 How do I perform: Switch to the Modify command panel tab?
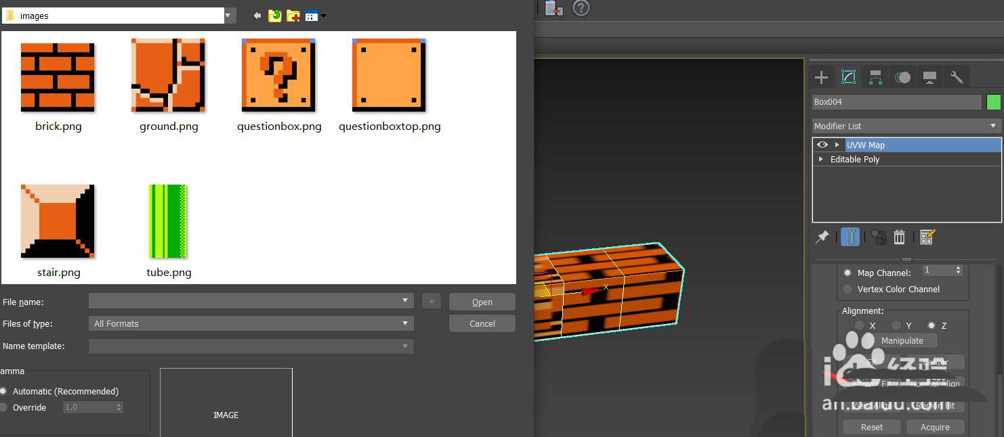click(848, 77)
